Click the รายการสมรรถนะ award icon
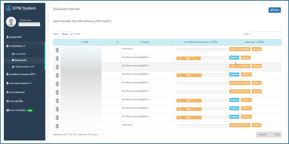Screen dimensions: 289x144 coord(7,92)
